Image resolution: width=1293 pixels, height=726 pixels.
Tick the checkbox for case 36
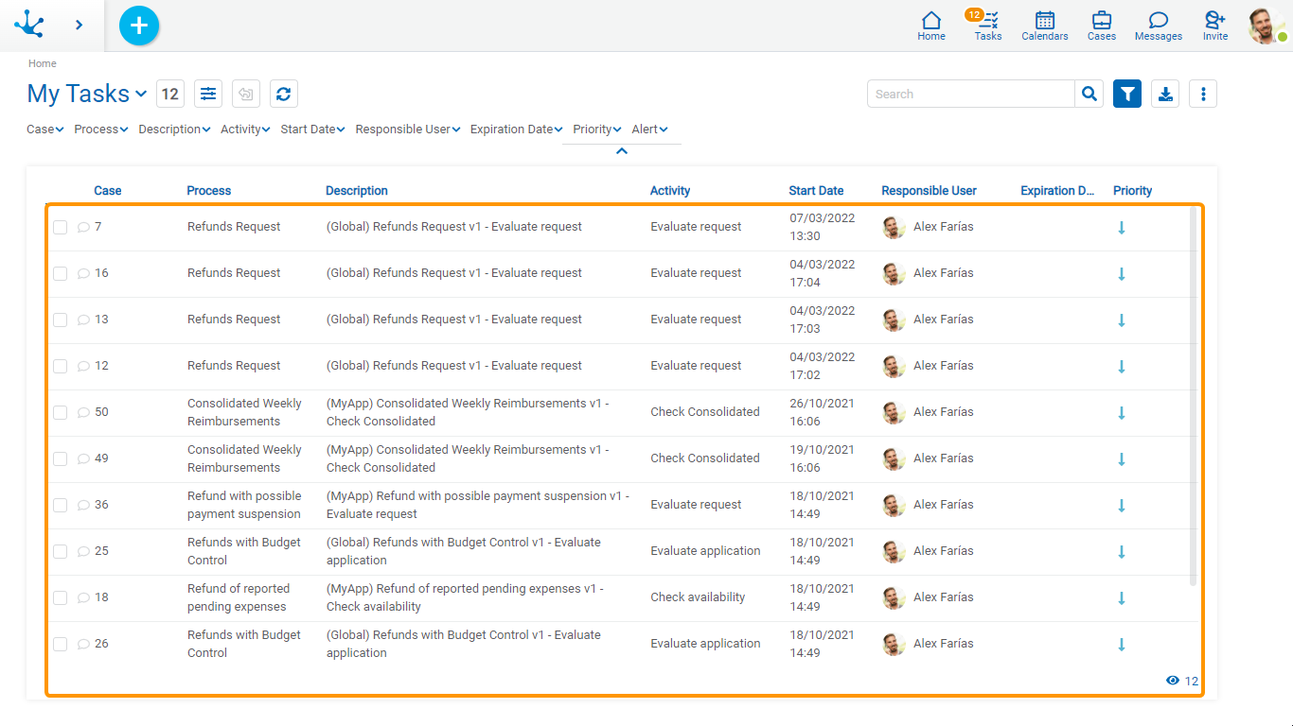tap(61, 505)
